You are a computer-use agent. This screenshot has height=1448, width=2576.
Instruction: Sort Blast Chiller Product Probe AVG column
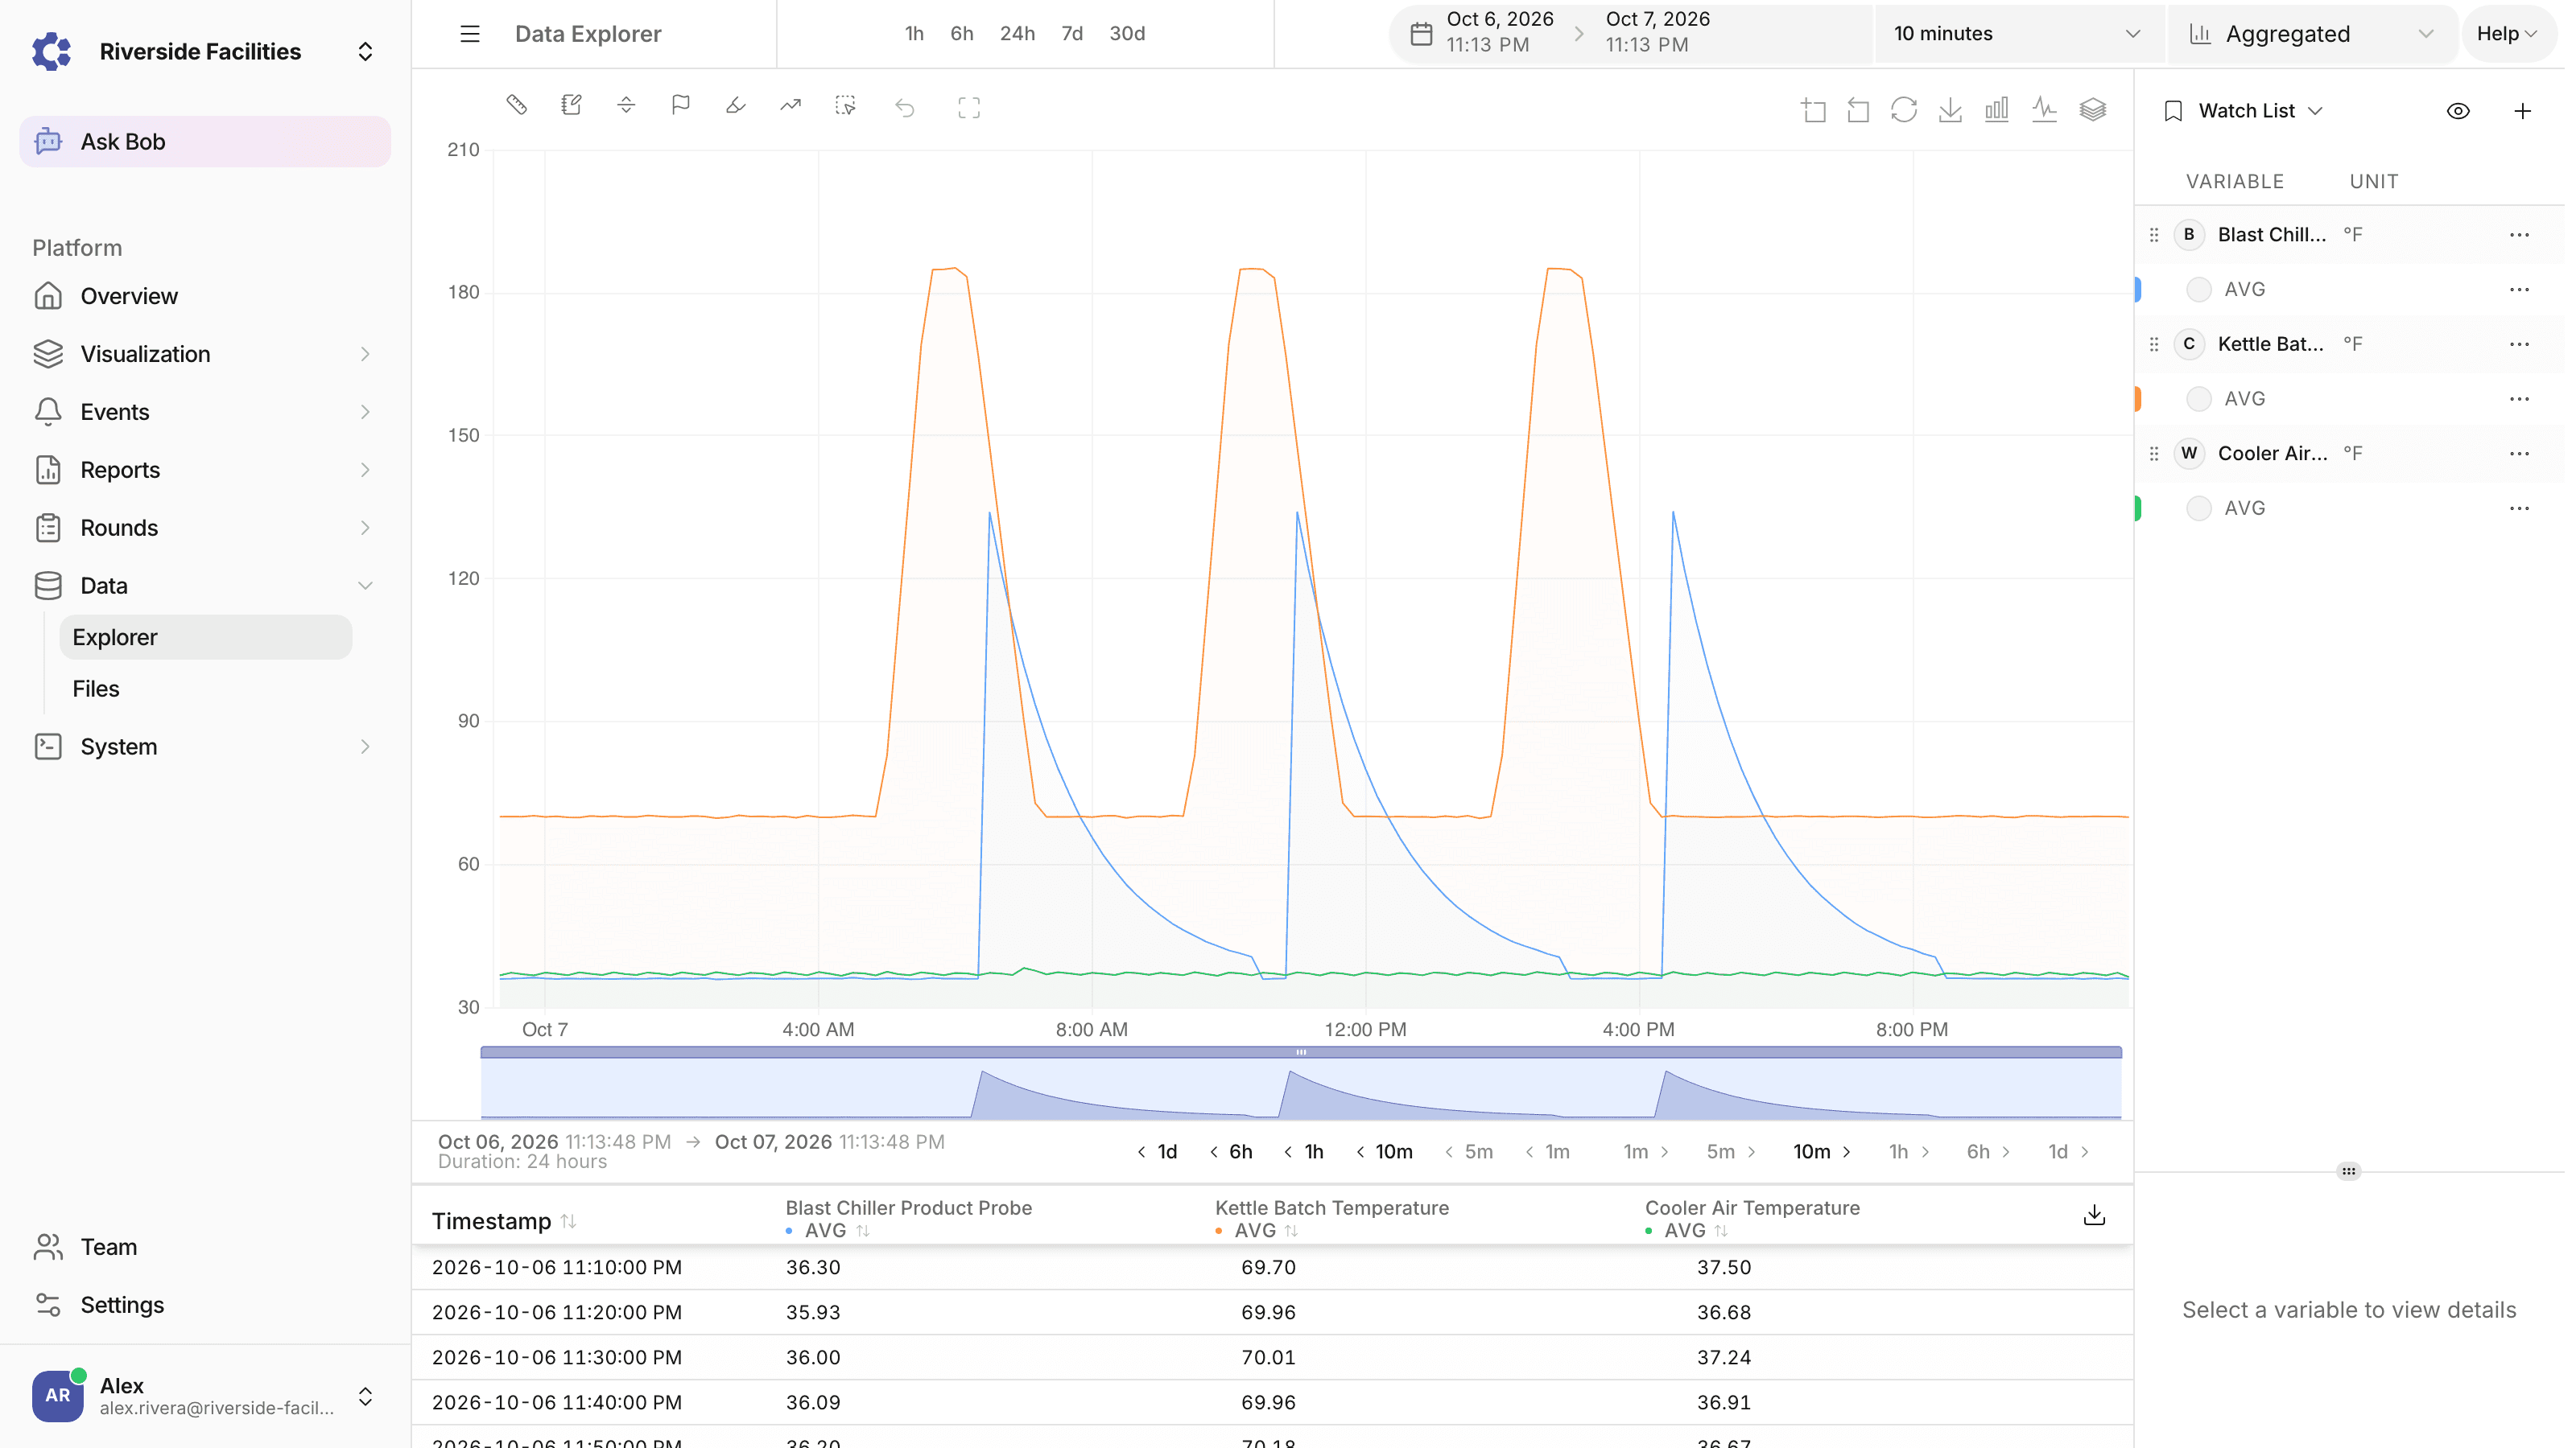pyautogui.click(x=862, y=1231)
